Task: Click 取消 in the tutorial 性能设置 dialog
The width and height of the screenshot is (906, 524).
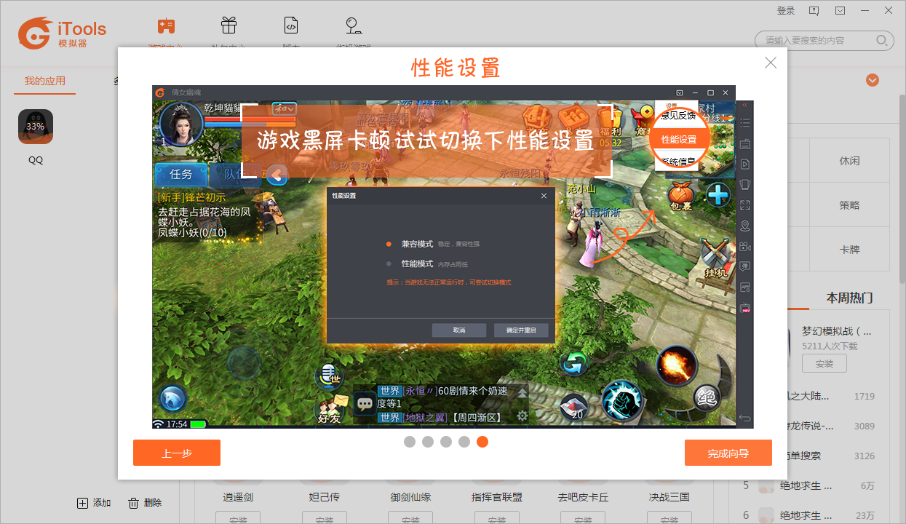Action: click(x=458, y=330)
